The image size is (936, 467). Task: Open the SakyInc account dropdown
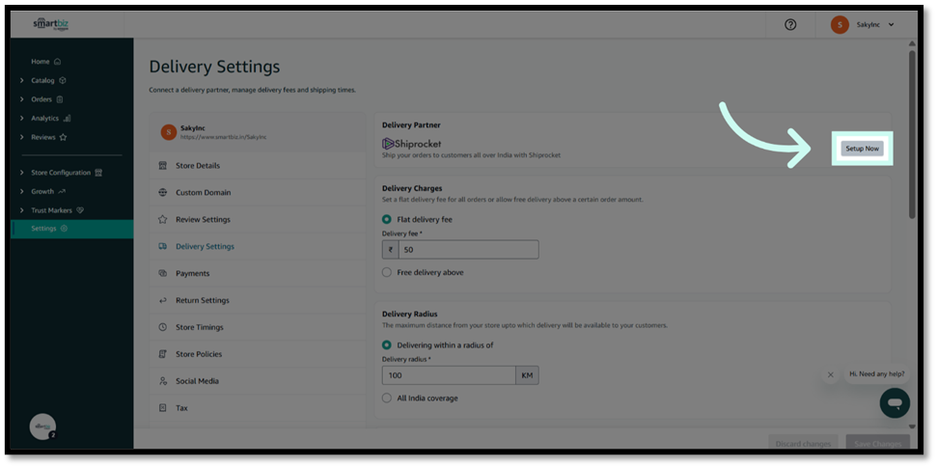click(x=864, y=25)
